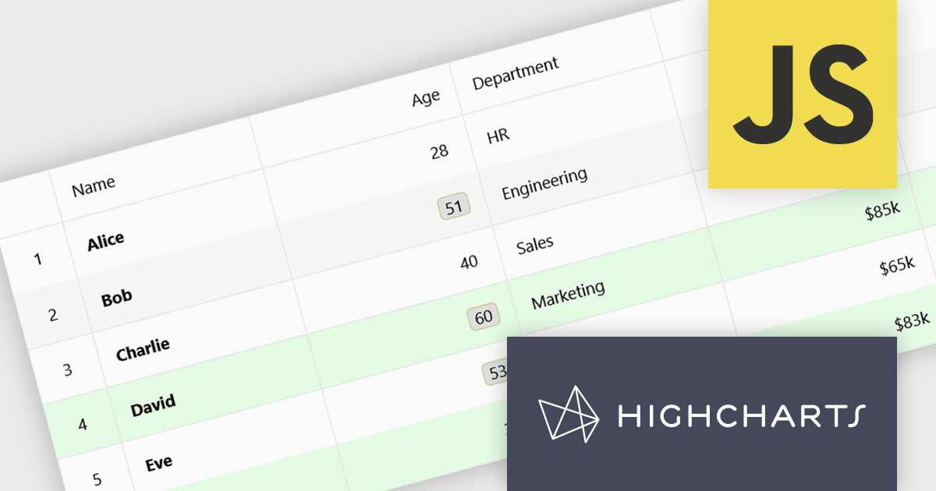Click the age value 28
The image size is (936, 491).
point(439,151)
